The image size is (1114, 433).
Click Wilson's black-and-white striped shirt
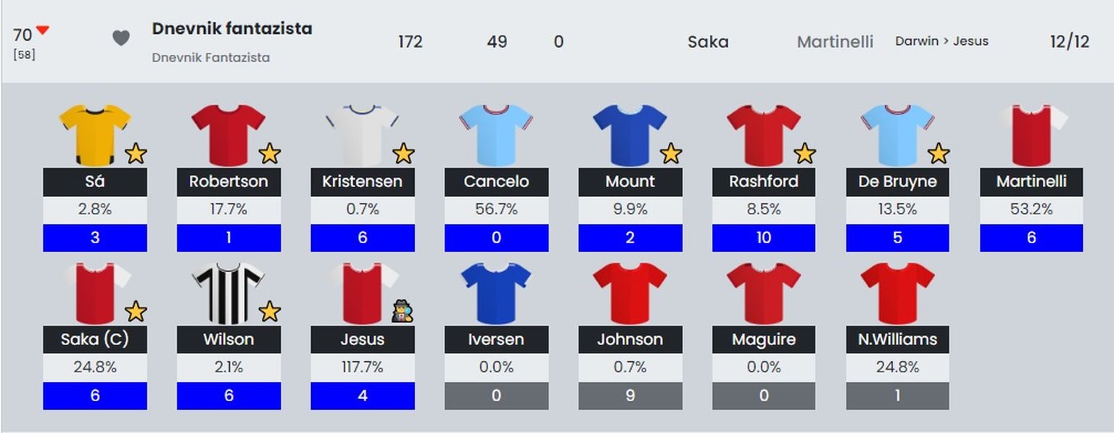click(x=228, y=293)
